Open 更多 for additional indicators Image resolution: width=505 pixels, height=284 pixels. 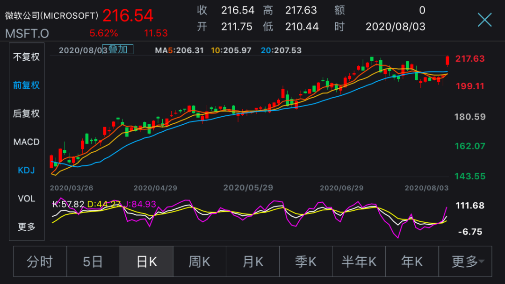point(26,227)
